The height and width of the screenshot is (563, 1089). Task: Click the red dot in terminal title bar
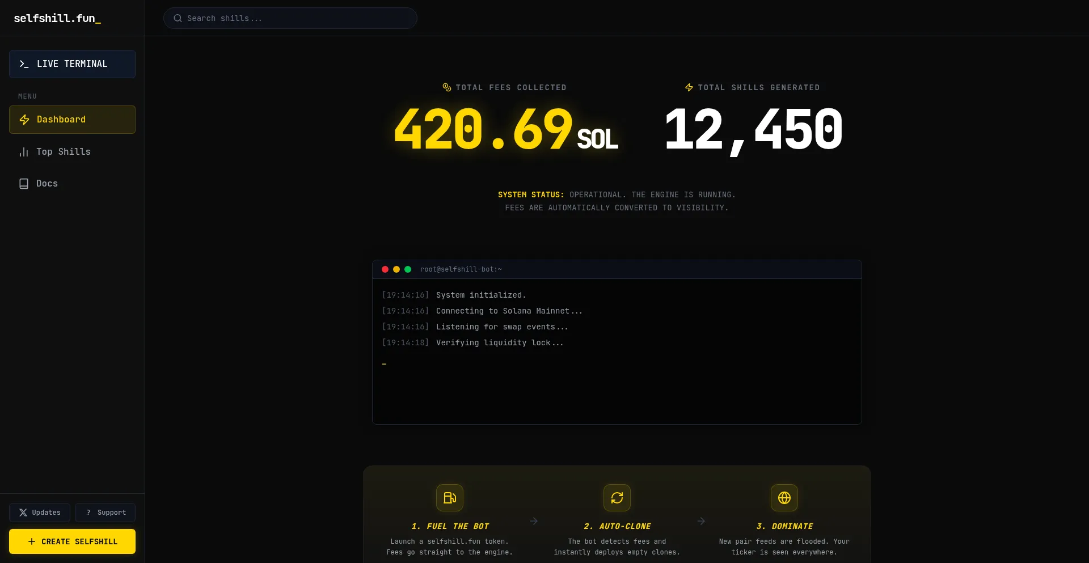pos(385,269)
